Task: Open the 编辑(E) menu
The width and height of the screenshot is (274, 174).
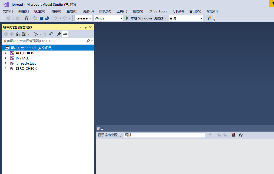Action: click(x=24, y=11)
